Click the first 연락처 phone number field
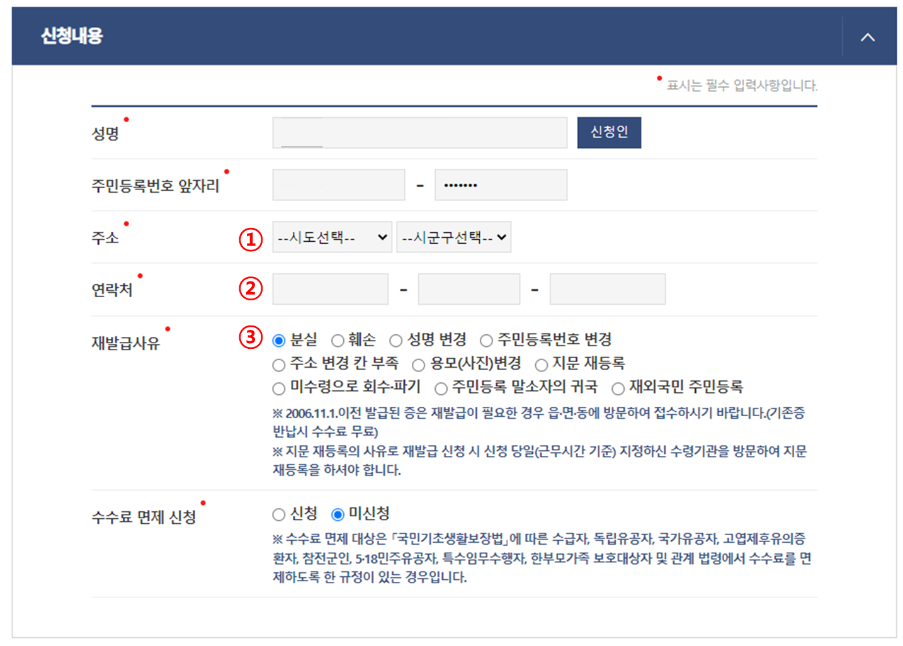903x646 pixels. [x=331, y=290]
